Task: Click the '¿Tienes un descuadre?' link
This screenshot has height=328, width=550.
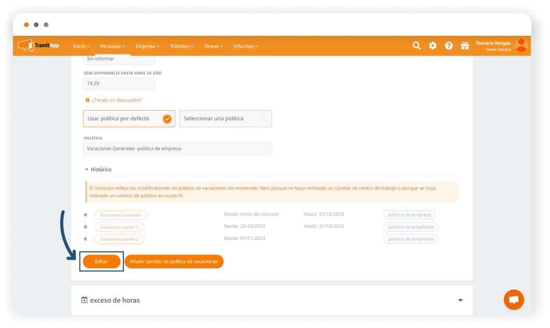Action: [x=116, y=100]
